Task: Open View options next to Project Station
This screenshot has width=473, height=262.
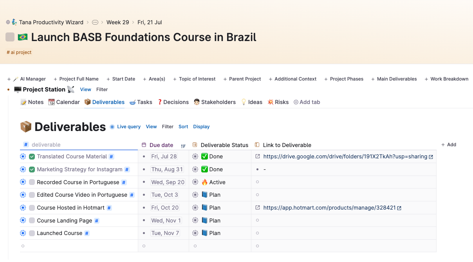Action: coord(86,90)
